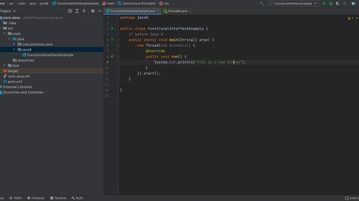Click anonymous Runnable breadcrumb

(x=137, y=3)
